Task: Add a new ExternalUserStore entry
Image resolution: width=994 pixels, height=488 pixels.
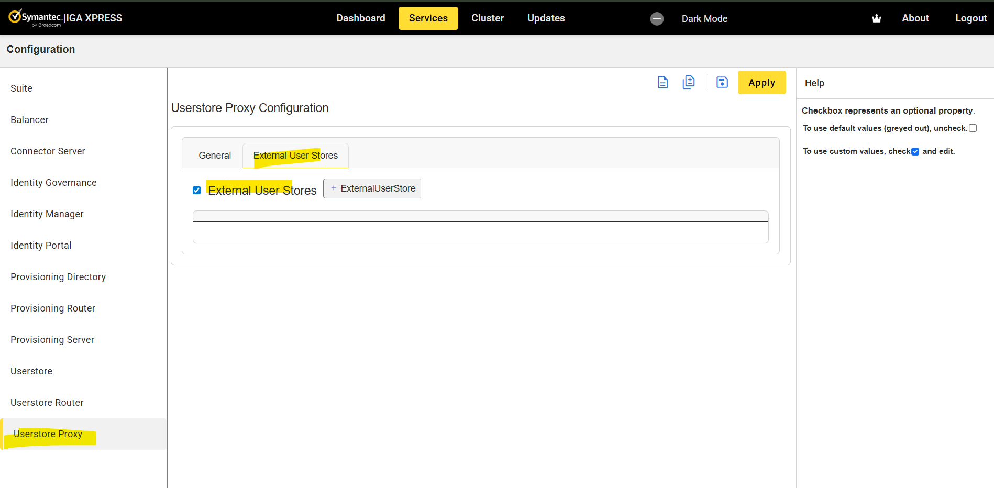Action: [x=372, y=188]
